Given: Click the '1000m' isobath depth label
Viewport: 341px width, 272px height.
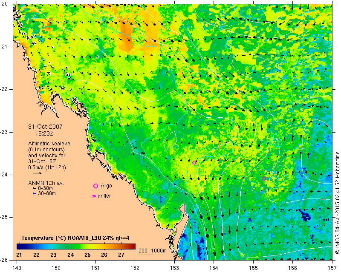Looking at the screenshot, I should (x=159, y=250).
